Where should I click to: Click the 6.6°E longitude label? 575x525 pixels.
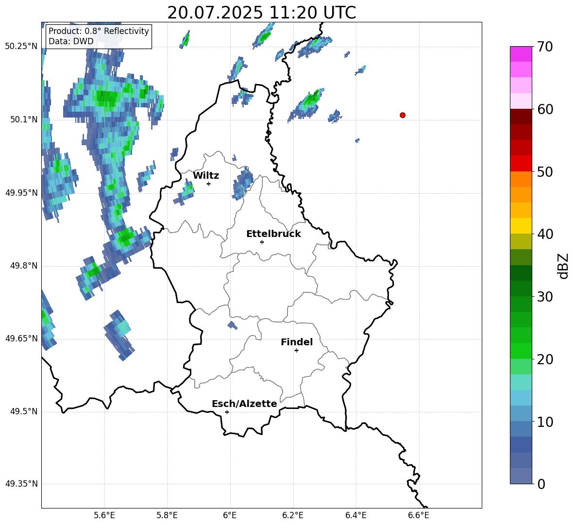[419, 515]
